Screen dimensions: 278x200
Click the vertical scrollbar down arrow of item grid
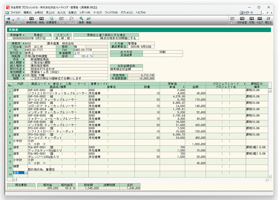click(x=270, y=176)
